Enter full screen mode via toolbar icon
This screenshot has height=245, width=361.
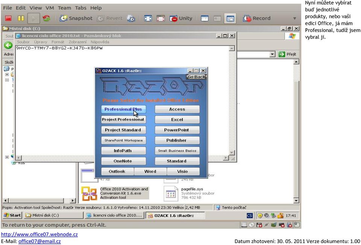[148, 18]
